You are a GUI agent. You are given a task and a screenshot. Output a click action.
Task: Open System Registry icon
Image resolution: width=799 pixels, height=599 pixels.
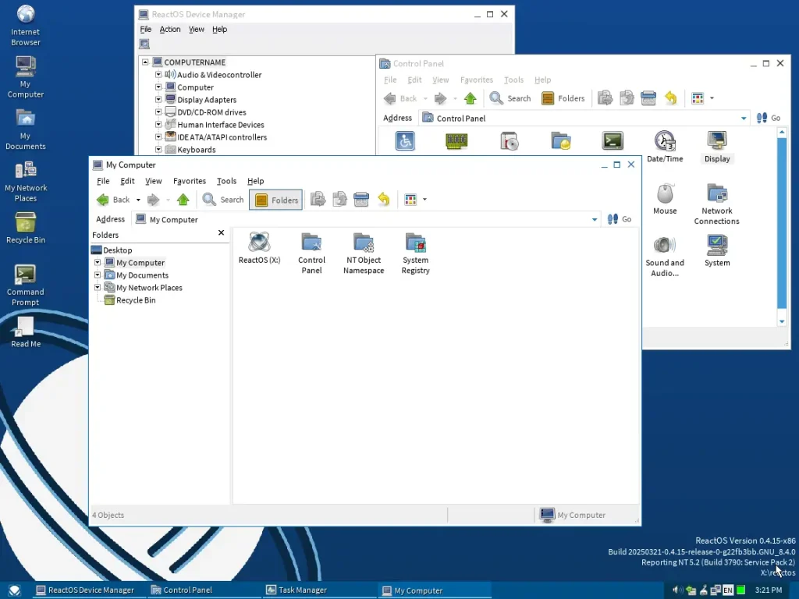click(415, 253)
